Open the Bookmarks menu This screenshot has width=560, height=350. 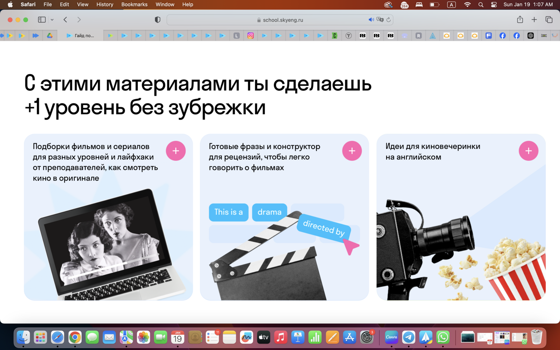coord(134,4)
